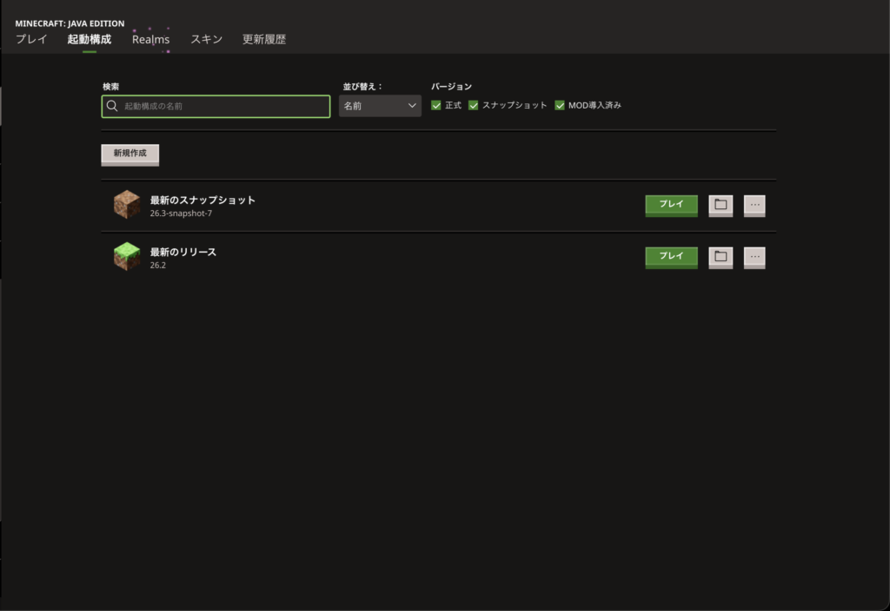Launch 最新のリリース with its プレイ button
The width and height of the screenshot is (890, 611).
672,257
